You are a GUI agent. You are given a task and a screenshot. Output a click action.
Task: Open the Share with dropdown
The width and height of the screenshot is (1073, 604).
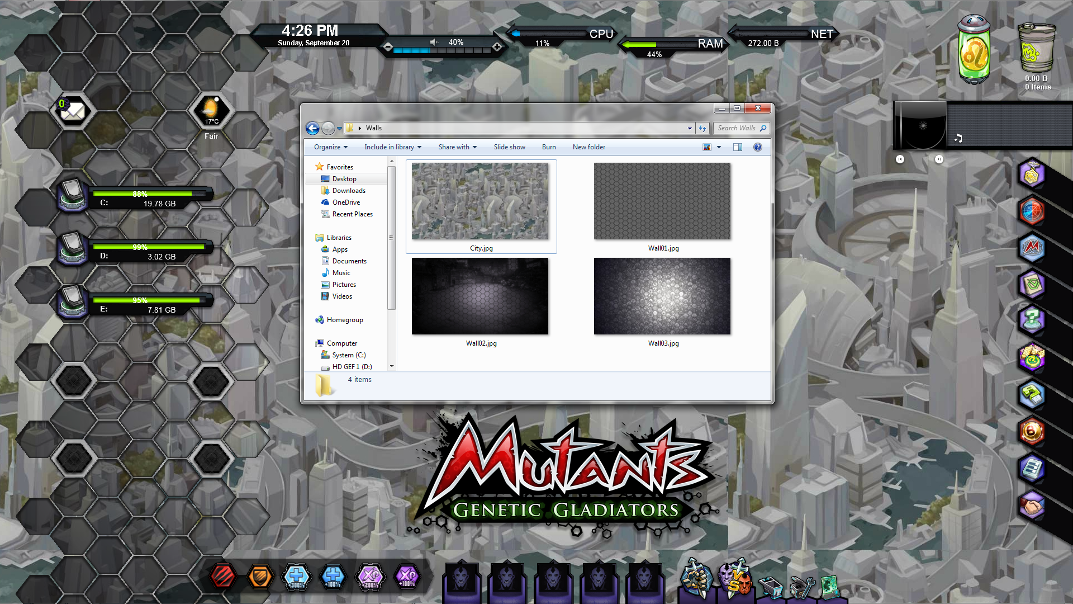(458, 147)
